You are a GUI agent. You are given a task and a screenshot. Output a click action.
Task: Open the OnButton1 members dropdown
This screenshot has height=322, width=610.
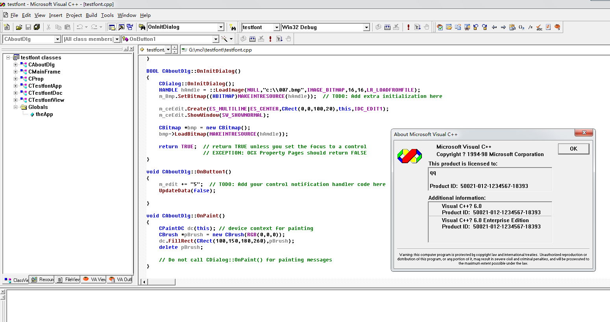pyautogui.click(x=215, y=39)
